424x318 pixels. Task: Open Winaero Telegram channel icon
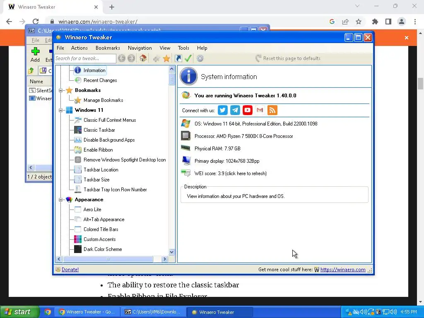coord(235,110)
